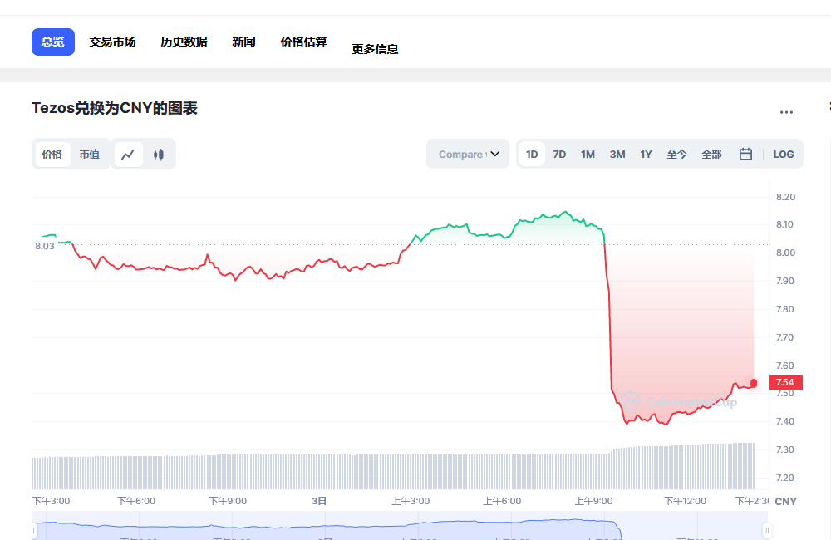Viewport: 831px width, 540px height.
Task: Select the 至今 time range
Action: coord(676,155)
